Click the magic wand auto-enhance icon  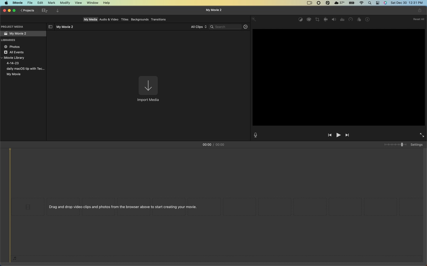[x=253, y=20]
